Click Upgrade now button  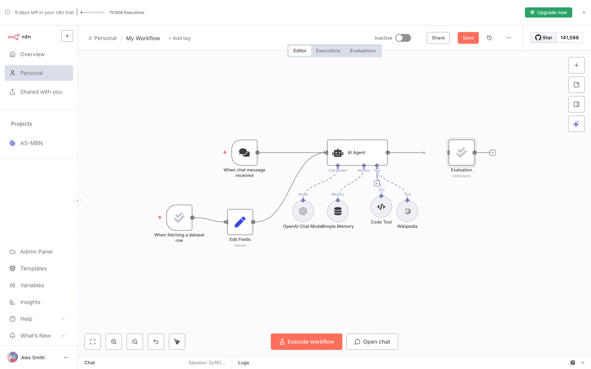549,13
